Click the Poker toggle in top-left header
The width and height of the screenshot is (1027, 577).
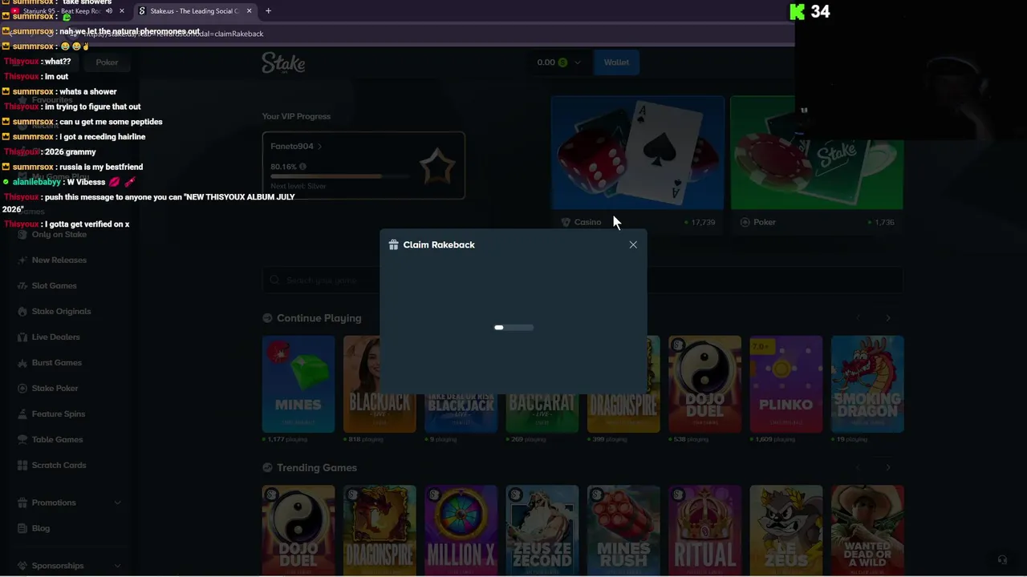click(x=107, y=63)
